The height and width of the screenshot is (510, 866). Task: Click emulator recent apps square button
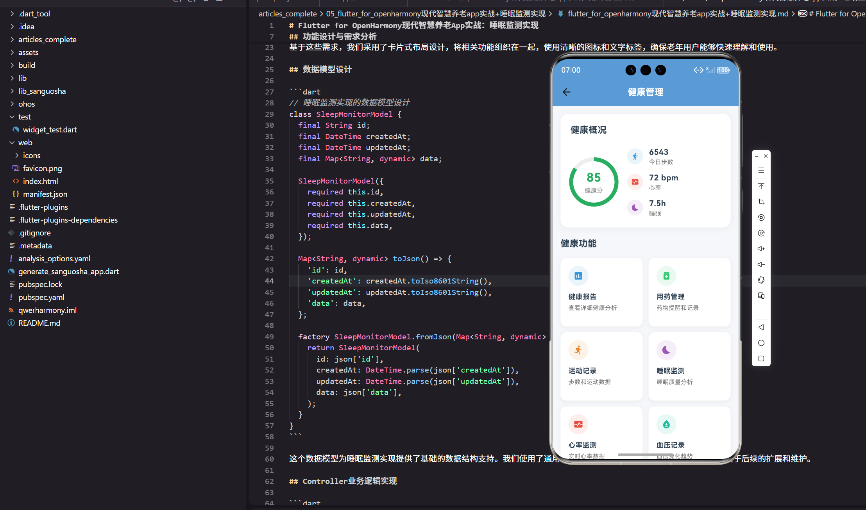point(761,358)
